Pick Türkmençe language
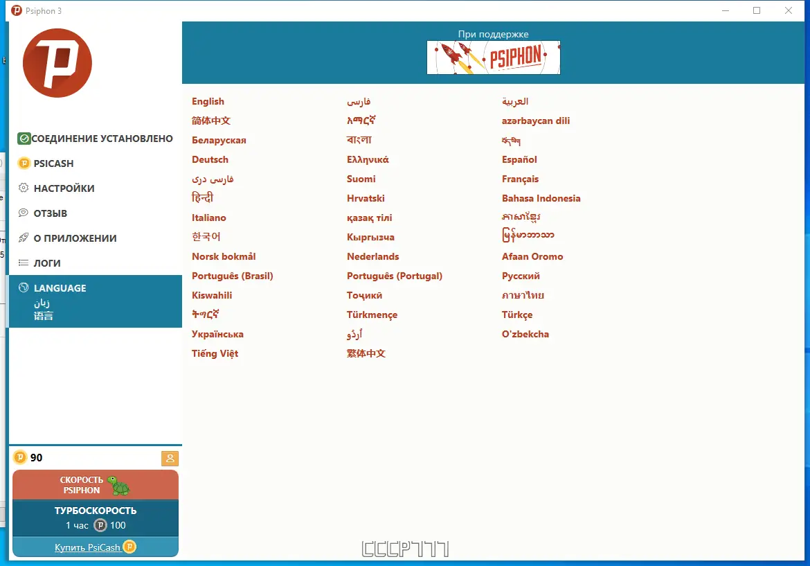 tap(372, 315)
